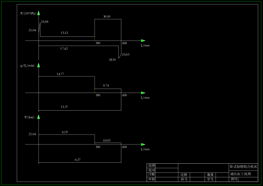
Task: Select the 13.12 label in the pressure chart
Action: tap(64, 33)
